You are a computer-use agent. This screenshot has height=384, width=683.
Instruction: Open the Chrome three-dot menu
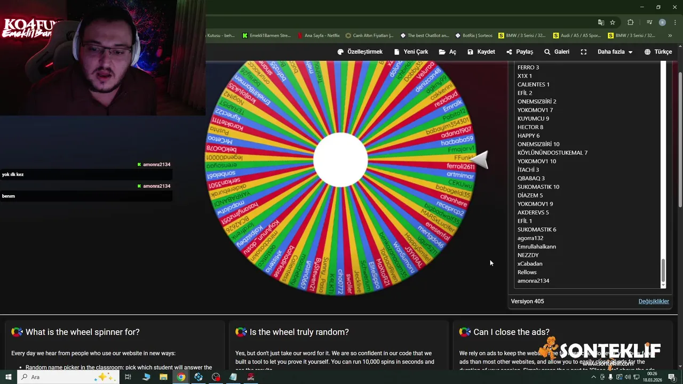[674, 22]
